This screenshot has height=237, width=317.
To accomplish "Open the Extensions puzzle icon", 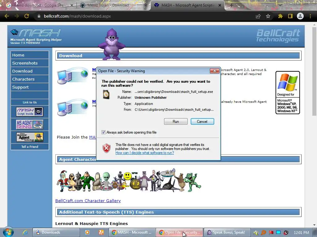I will [x=280, y=16].
